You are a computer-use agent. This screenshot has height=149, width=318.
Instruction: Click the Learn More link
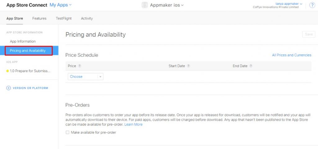[134, 124]
